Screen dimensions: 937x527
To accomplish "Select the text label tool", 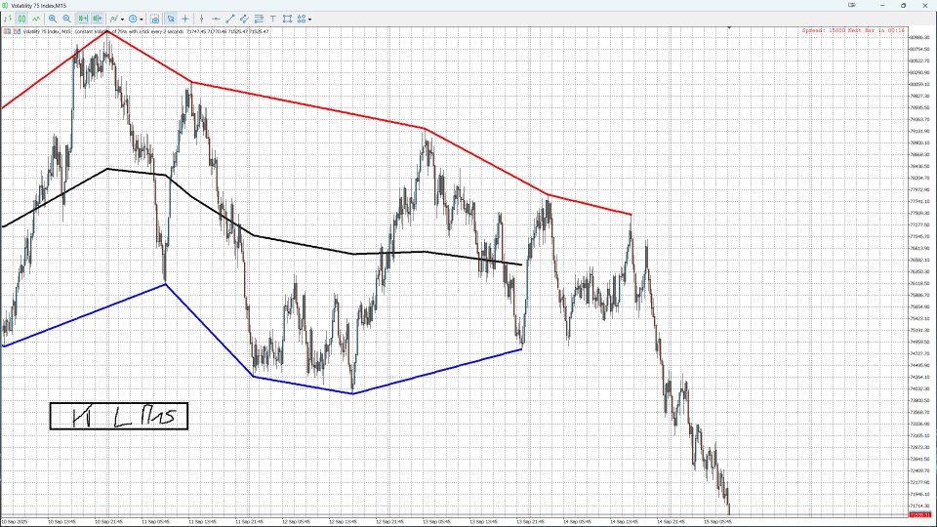I will click(273, 20).
